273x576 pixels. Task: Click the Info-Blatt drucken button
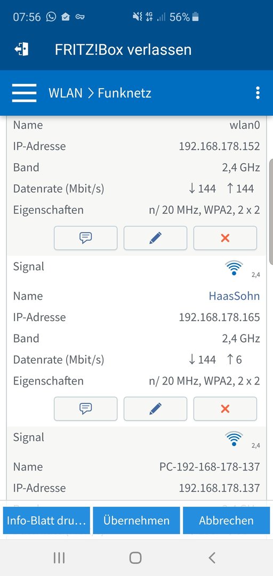coord(47,520)
